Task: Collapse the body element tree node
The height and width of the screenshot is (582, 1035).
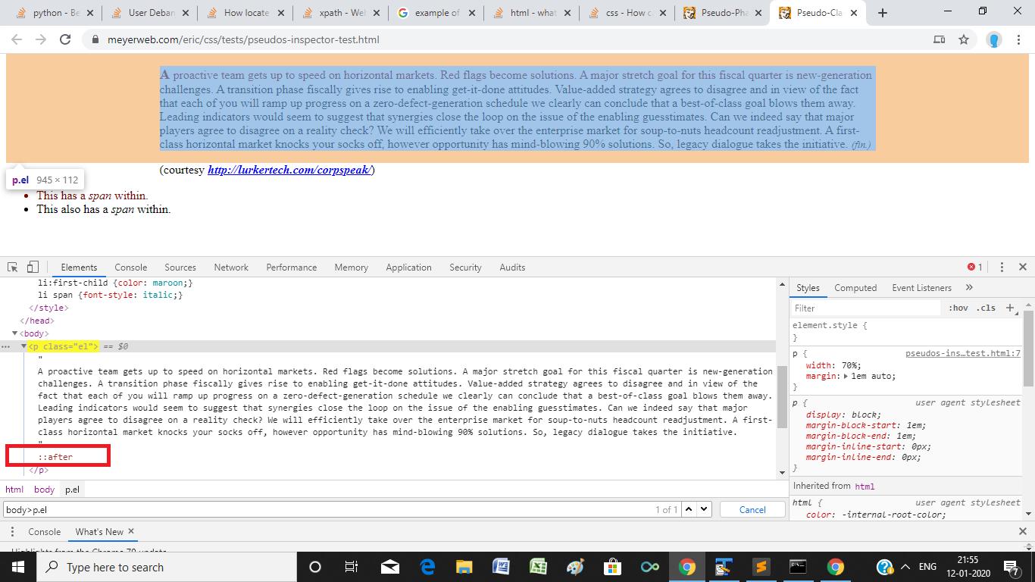Action: pos(14,333)
